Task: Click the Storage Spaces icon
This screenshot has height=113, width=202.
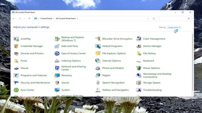Action: 139,83
